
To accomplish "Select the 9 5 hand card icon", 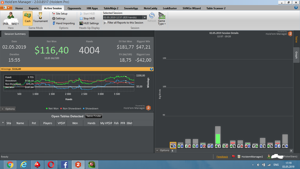I will tap(173, 146).
